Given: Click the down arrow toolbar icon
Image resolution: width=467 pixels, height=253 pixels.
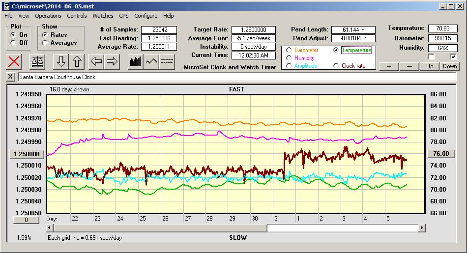Looking at the screenshot, I should [x=61, y=61].
